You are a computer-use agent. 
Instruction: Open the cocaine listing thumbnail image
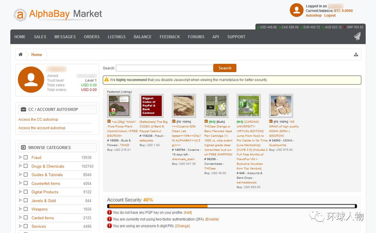coord(184,106)
